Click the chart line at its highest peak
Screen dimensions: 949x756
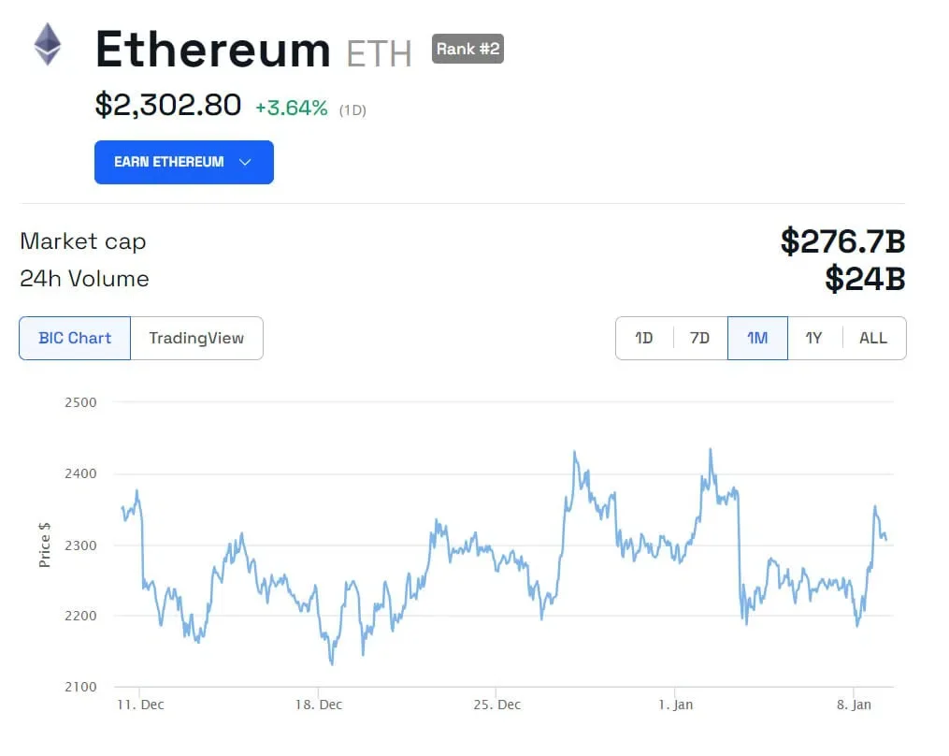pos(712,450)
